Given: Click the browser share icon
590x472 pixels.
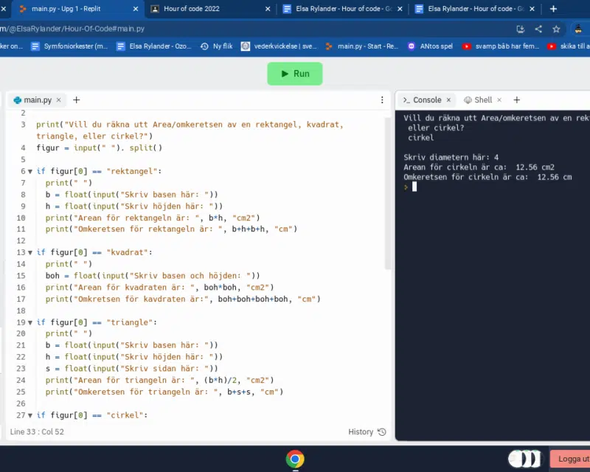Looking at the screenshot, I should click(538, 29).
